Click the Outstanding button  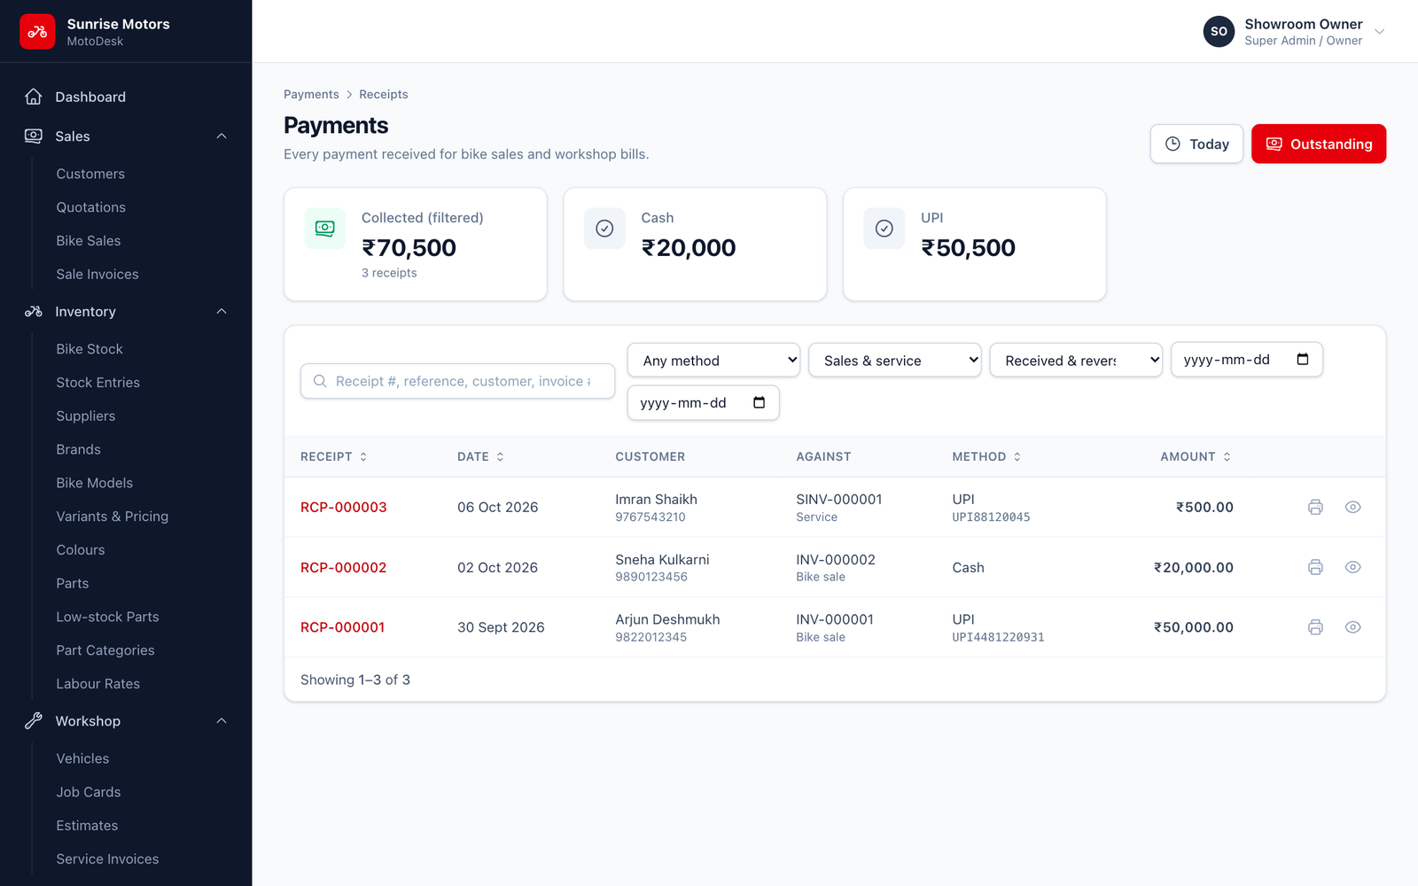[x=1319, y=144]
